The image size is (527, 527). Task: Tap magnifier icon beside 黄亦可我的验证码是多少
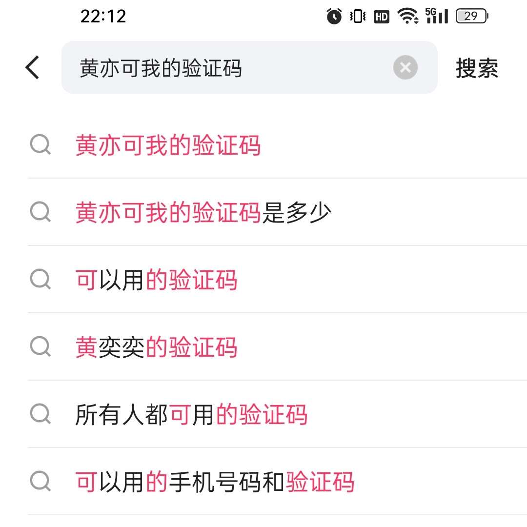point(41,213)
